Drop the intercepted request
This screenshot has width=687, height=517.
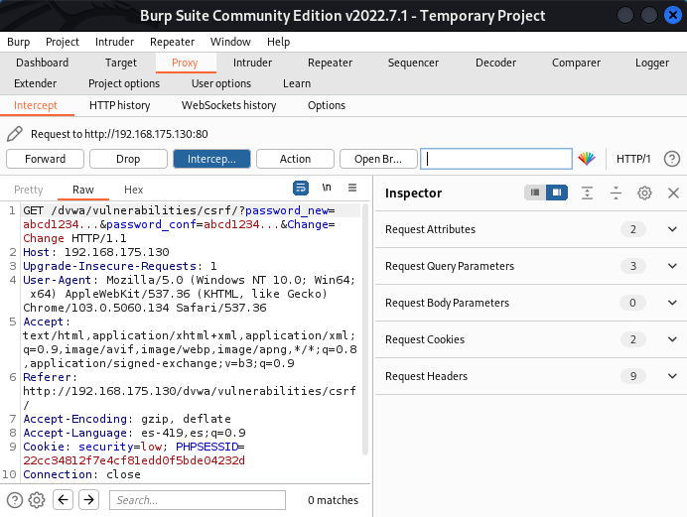point(128,159)
